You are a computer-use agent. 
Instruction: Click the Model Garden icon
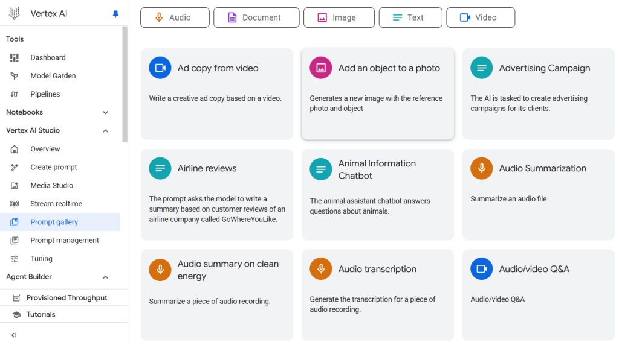pos(15,76)
